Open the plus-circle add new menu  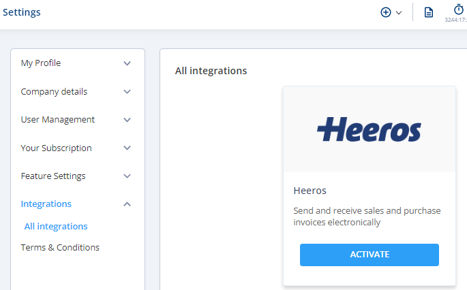tap(386, 12)
